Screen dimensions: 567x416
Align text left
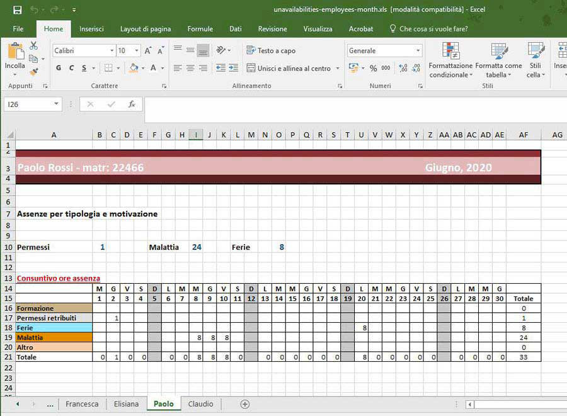tap(178, 68)
